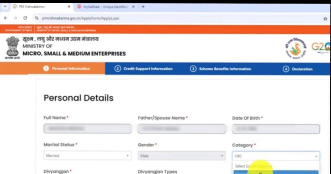331x174 pixels.
Task: Switch to the myAadhaar tab
Action: (105, 7)
